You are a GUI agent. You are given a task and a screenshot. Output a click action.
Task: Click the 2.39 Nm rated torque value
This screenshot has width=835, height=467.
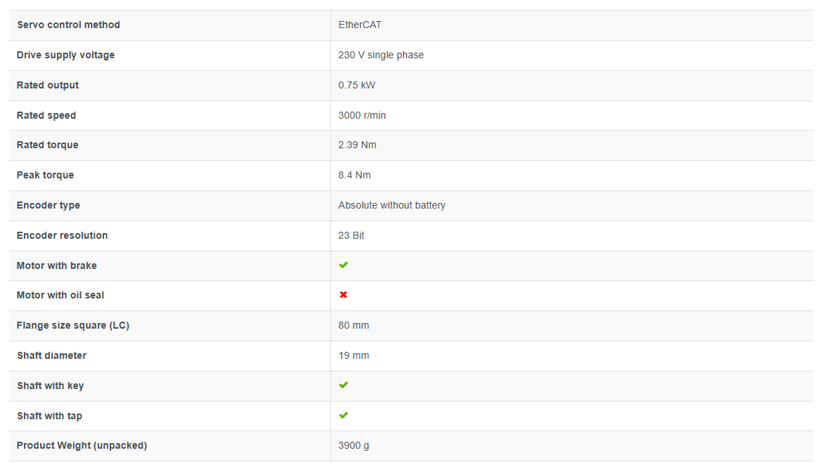point(357,145)
